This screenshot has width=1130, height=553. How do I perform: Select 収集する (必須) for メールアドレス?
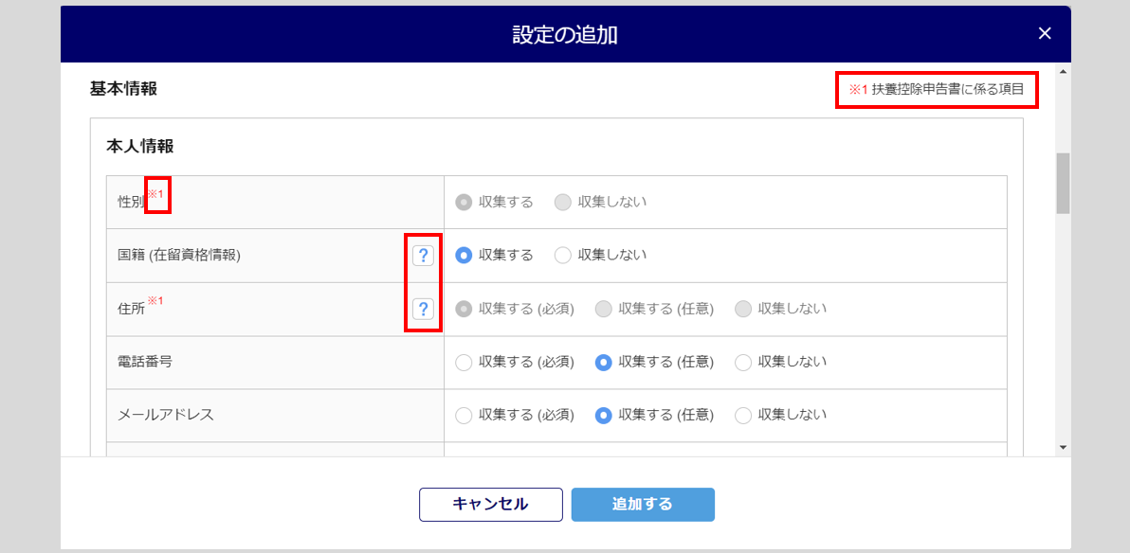pos(465,416)
